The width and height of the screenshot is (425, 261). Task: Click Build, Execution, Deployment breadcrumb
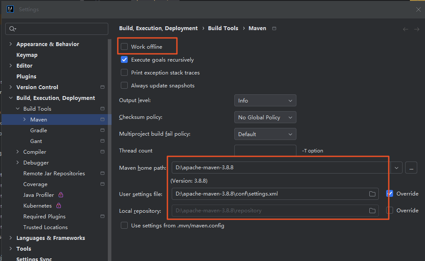tap(158, 28)
